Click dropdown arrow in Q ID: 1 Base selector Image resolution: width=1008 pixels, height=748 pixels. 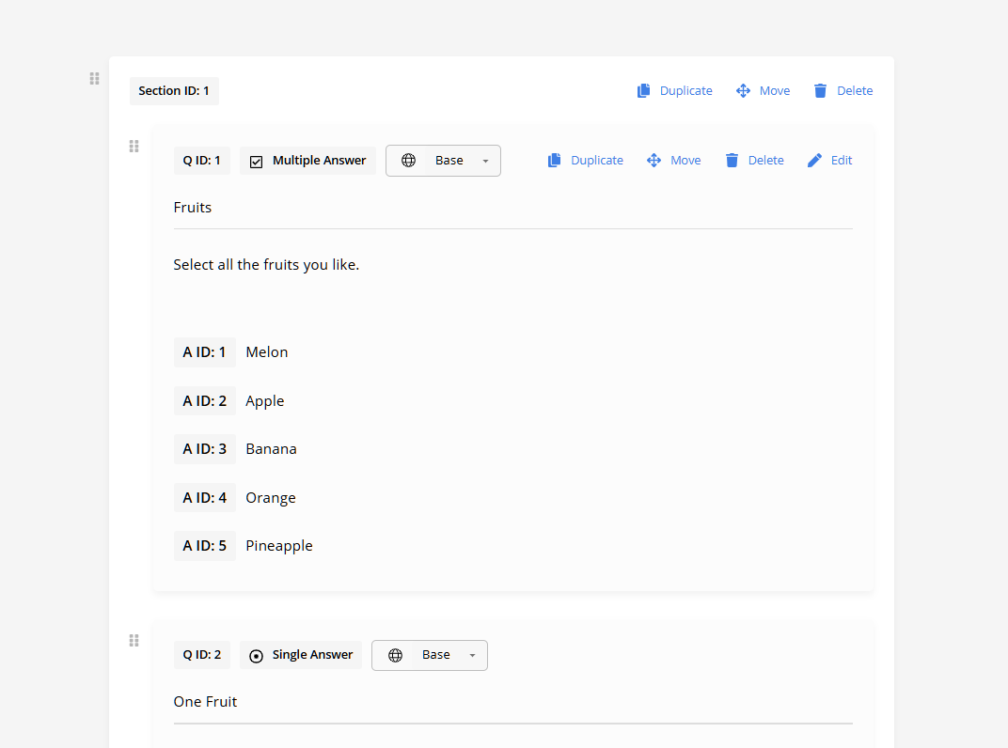[x=485, y=162]
